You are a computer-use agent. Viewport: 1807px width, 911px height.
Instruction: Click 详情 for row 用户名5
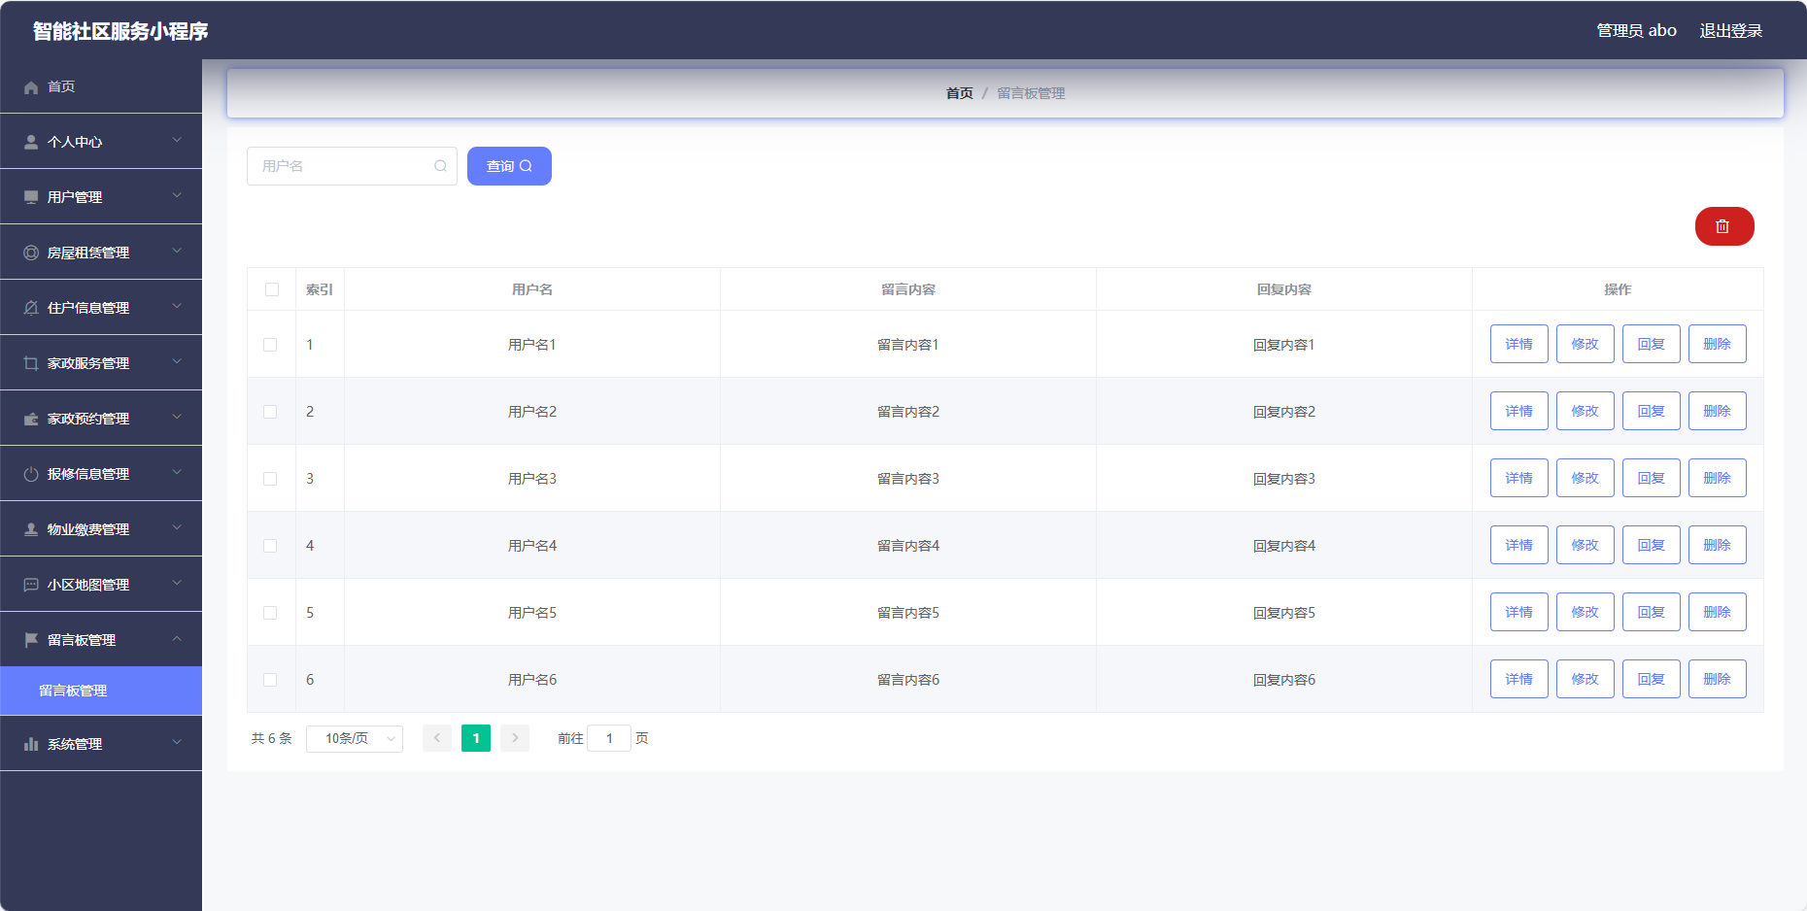click(x=1519, y=612)
